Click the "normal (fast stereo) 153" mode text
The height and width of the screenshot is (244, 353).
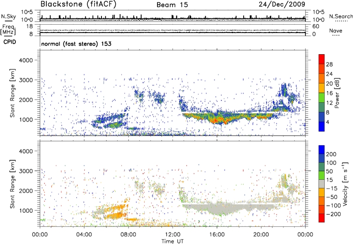(x=76, y=44)
